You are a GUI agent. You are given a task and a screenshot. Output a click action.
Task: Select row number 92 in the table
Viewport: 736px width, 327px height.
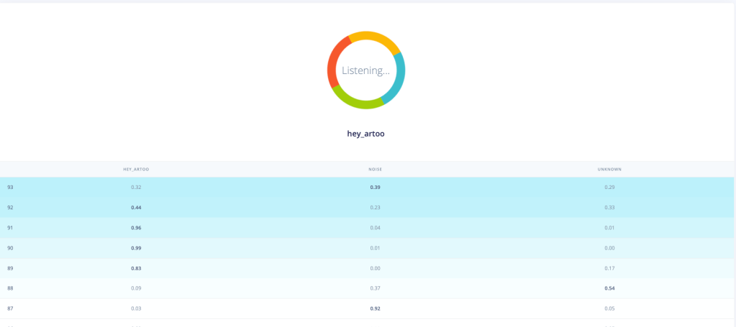10,208
